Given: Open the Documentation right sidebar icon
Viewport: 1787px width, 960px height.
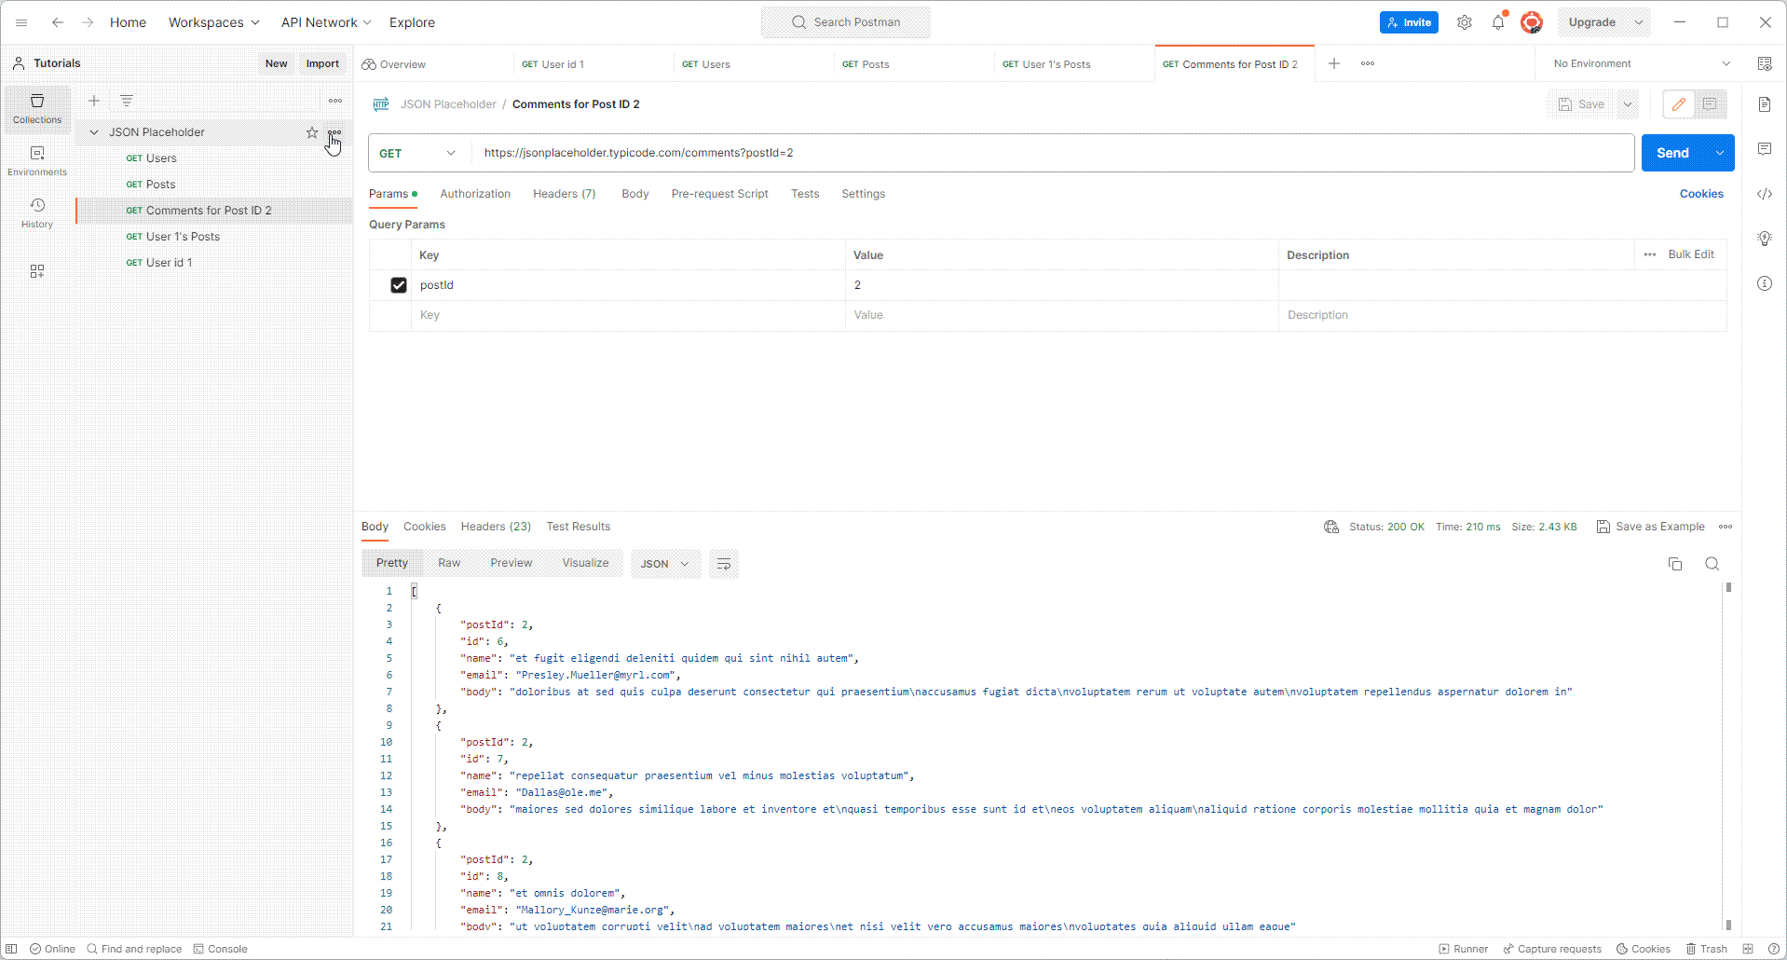Looking at the screenshot, I should pos(1765,104).
